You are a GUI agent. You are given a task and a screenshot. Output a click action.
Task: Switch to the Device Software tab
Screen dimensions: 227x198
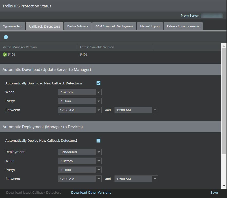tap(78, 26)
